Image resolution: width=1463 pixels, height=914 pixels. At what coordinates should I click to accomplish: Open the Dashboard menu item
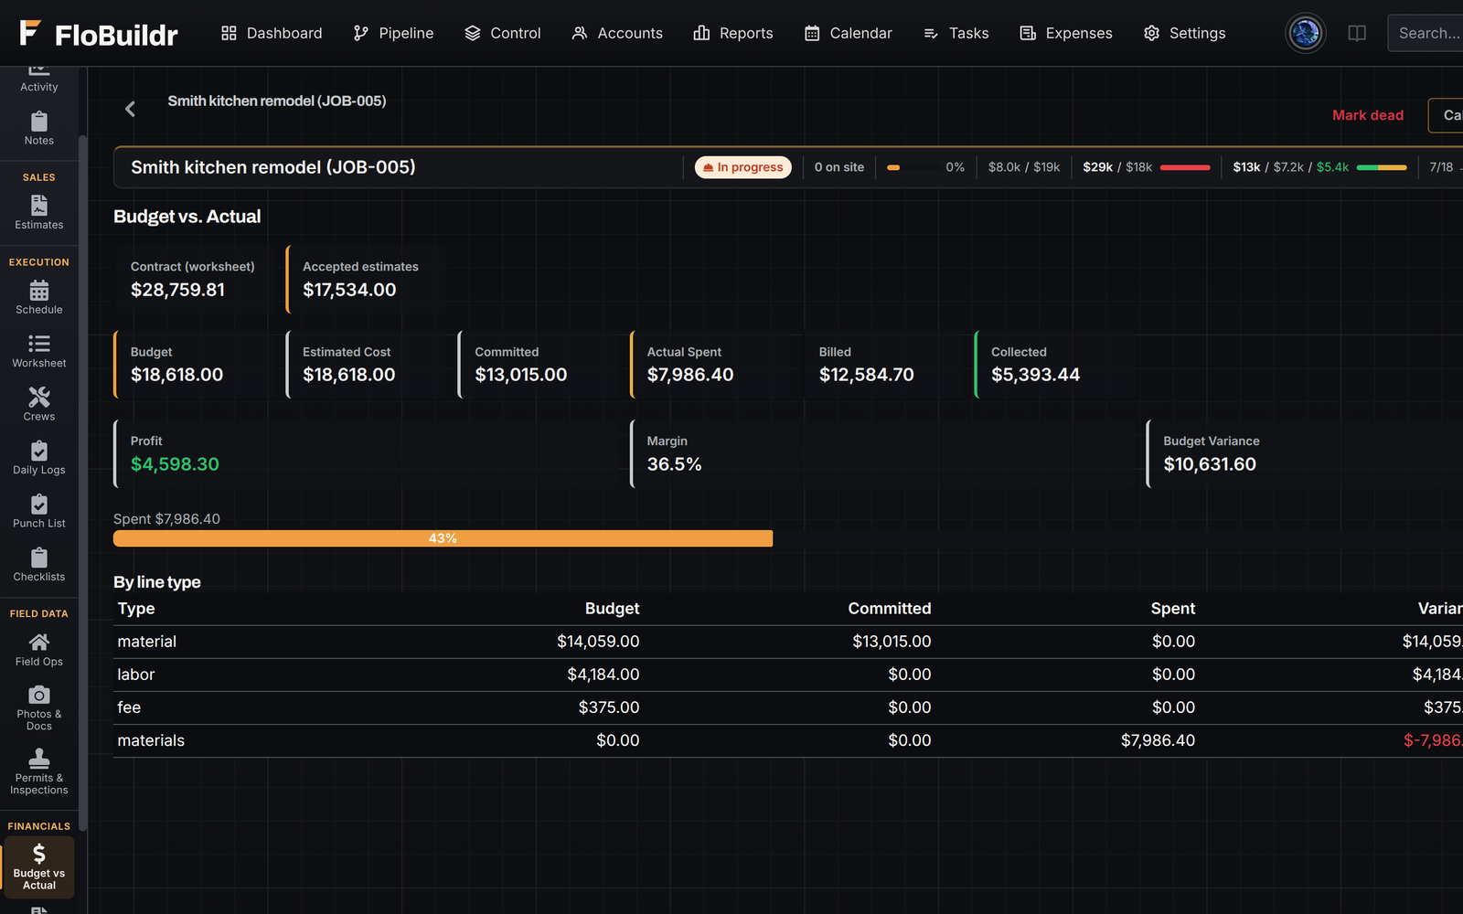tap(272, 33)
